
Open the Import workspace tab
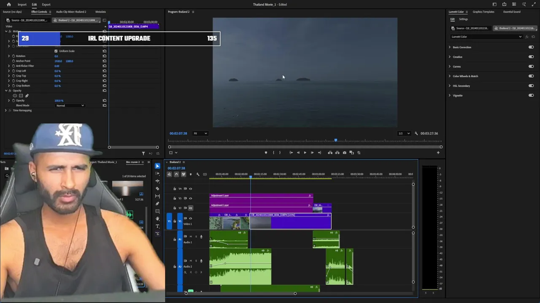coord(22,4)
